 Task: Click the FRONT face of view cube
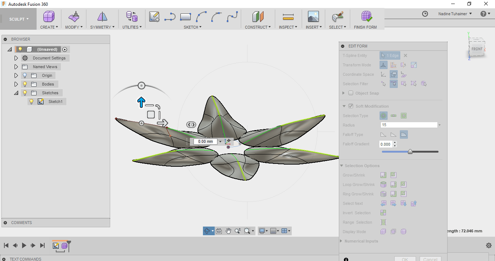coord(477,49)
